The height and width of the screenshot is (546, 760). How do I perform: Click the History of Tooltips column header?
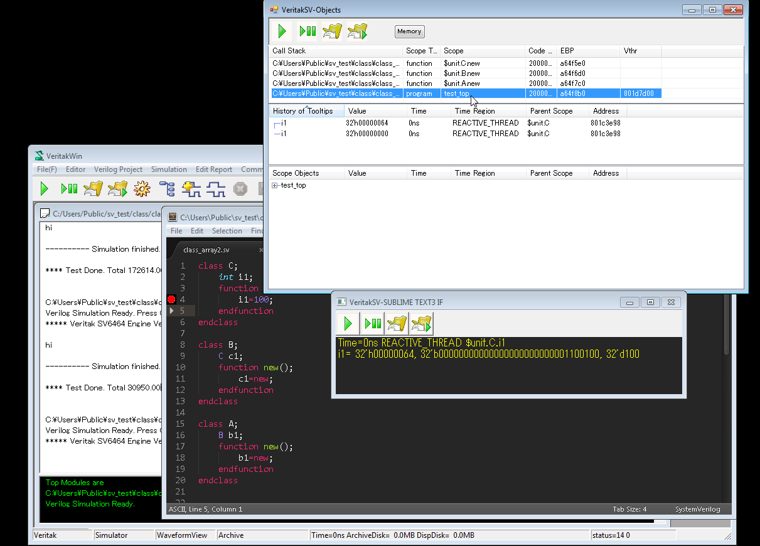click(307, 111)
